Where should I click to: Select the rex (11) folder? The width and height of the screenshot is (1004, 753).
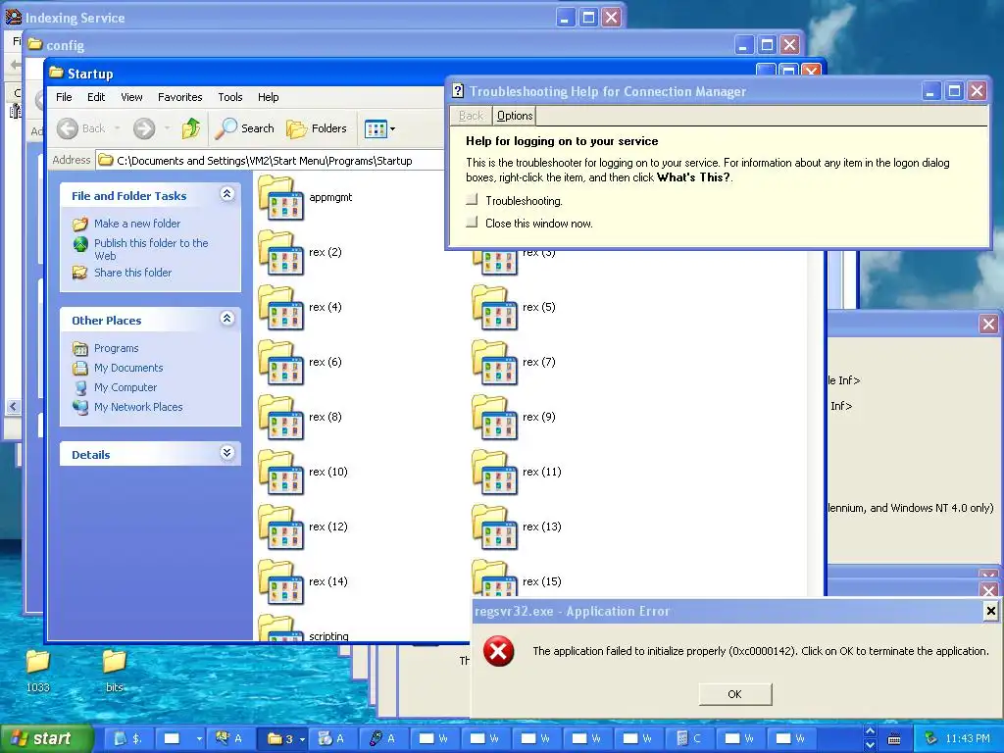click(x=494, y=473)
